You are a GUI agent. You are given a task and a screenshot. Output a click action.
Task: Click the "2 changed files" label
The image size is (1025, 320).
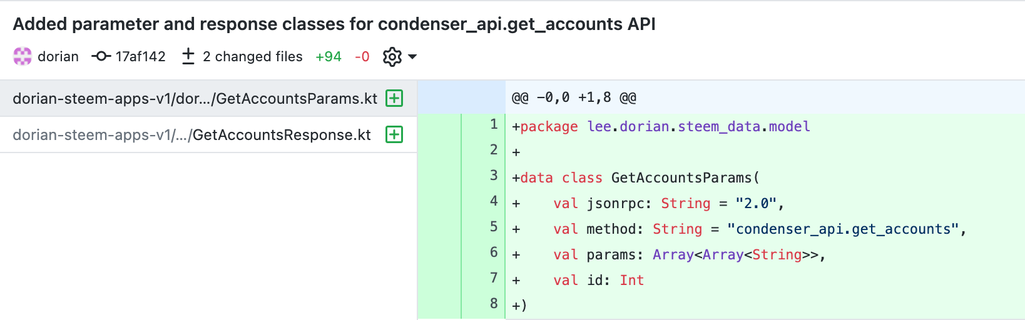[x=252, y=57]
